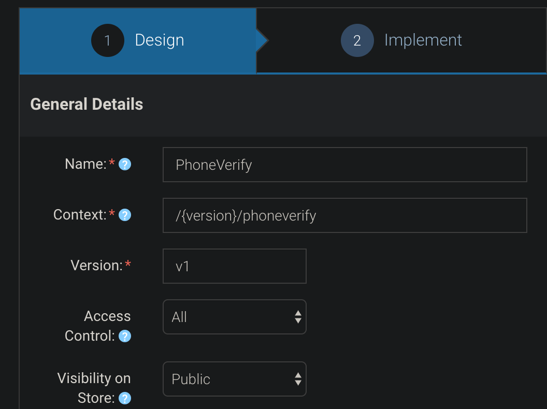Click the Visibility on Store label
This screenshot has height=409, width=547.
[x=93, y=388]
